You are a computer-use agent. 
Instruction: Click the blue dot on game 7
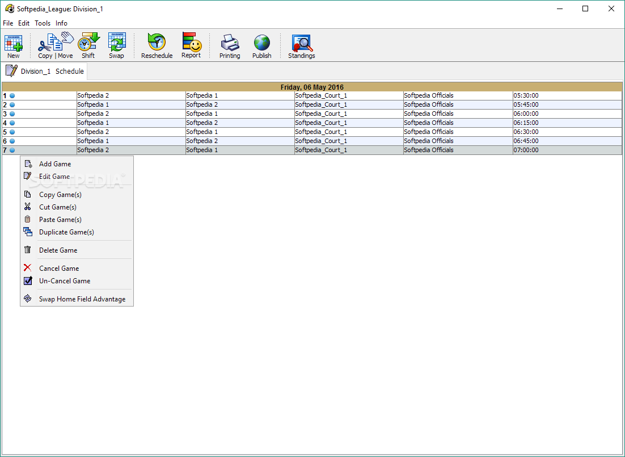tap(12, 150)
